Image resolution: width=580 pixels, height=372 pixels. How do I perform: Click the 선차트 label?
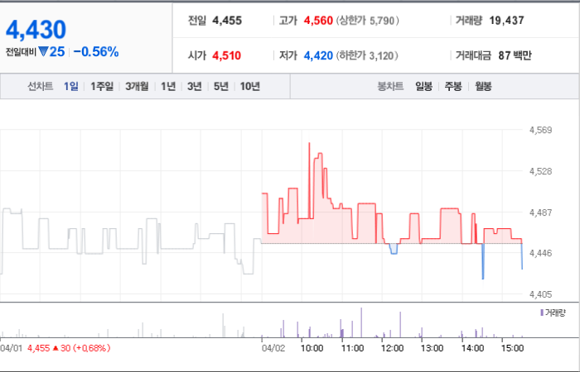pos(41,86)
